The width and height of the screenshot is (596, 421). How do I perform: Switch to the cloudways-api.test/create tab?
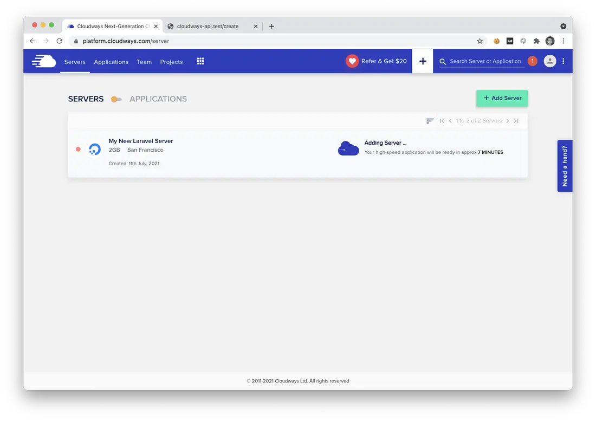pos(208,26)
